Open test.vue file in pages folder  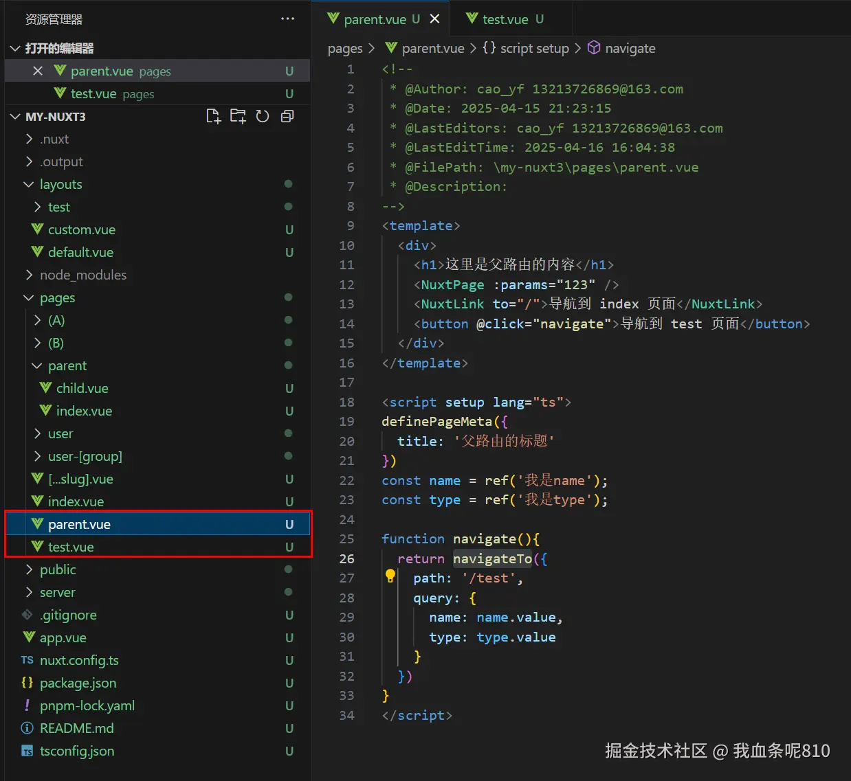(157, 547)
